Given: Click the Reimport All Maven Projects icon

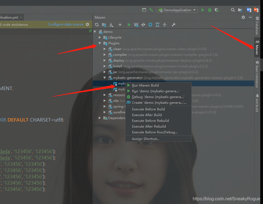Looking at the screenshot, I should (97, 25).
